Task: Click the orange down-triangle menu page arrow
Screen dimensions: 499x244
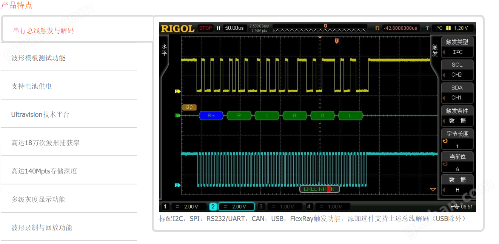Action: 433,190
